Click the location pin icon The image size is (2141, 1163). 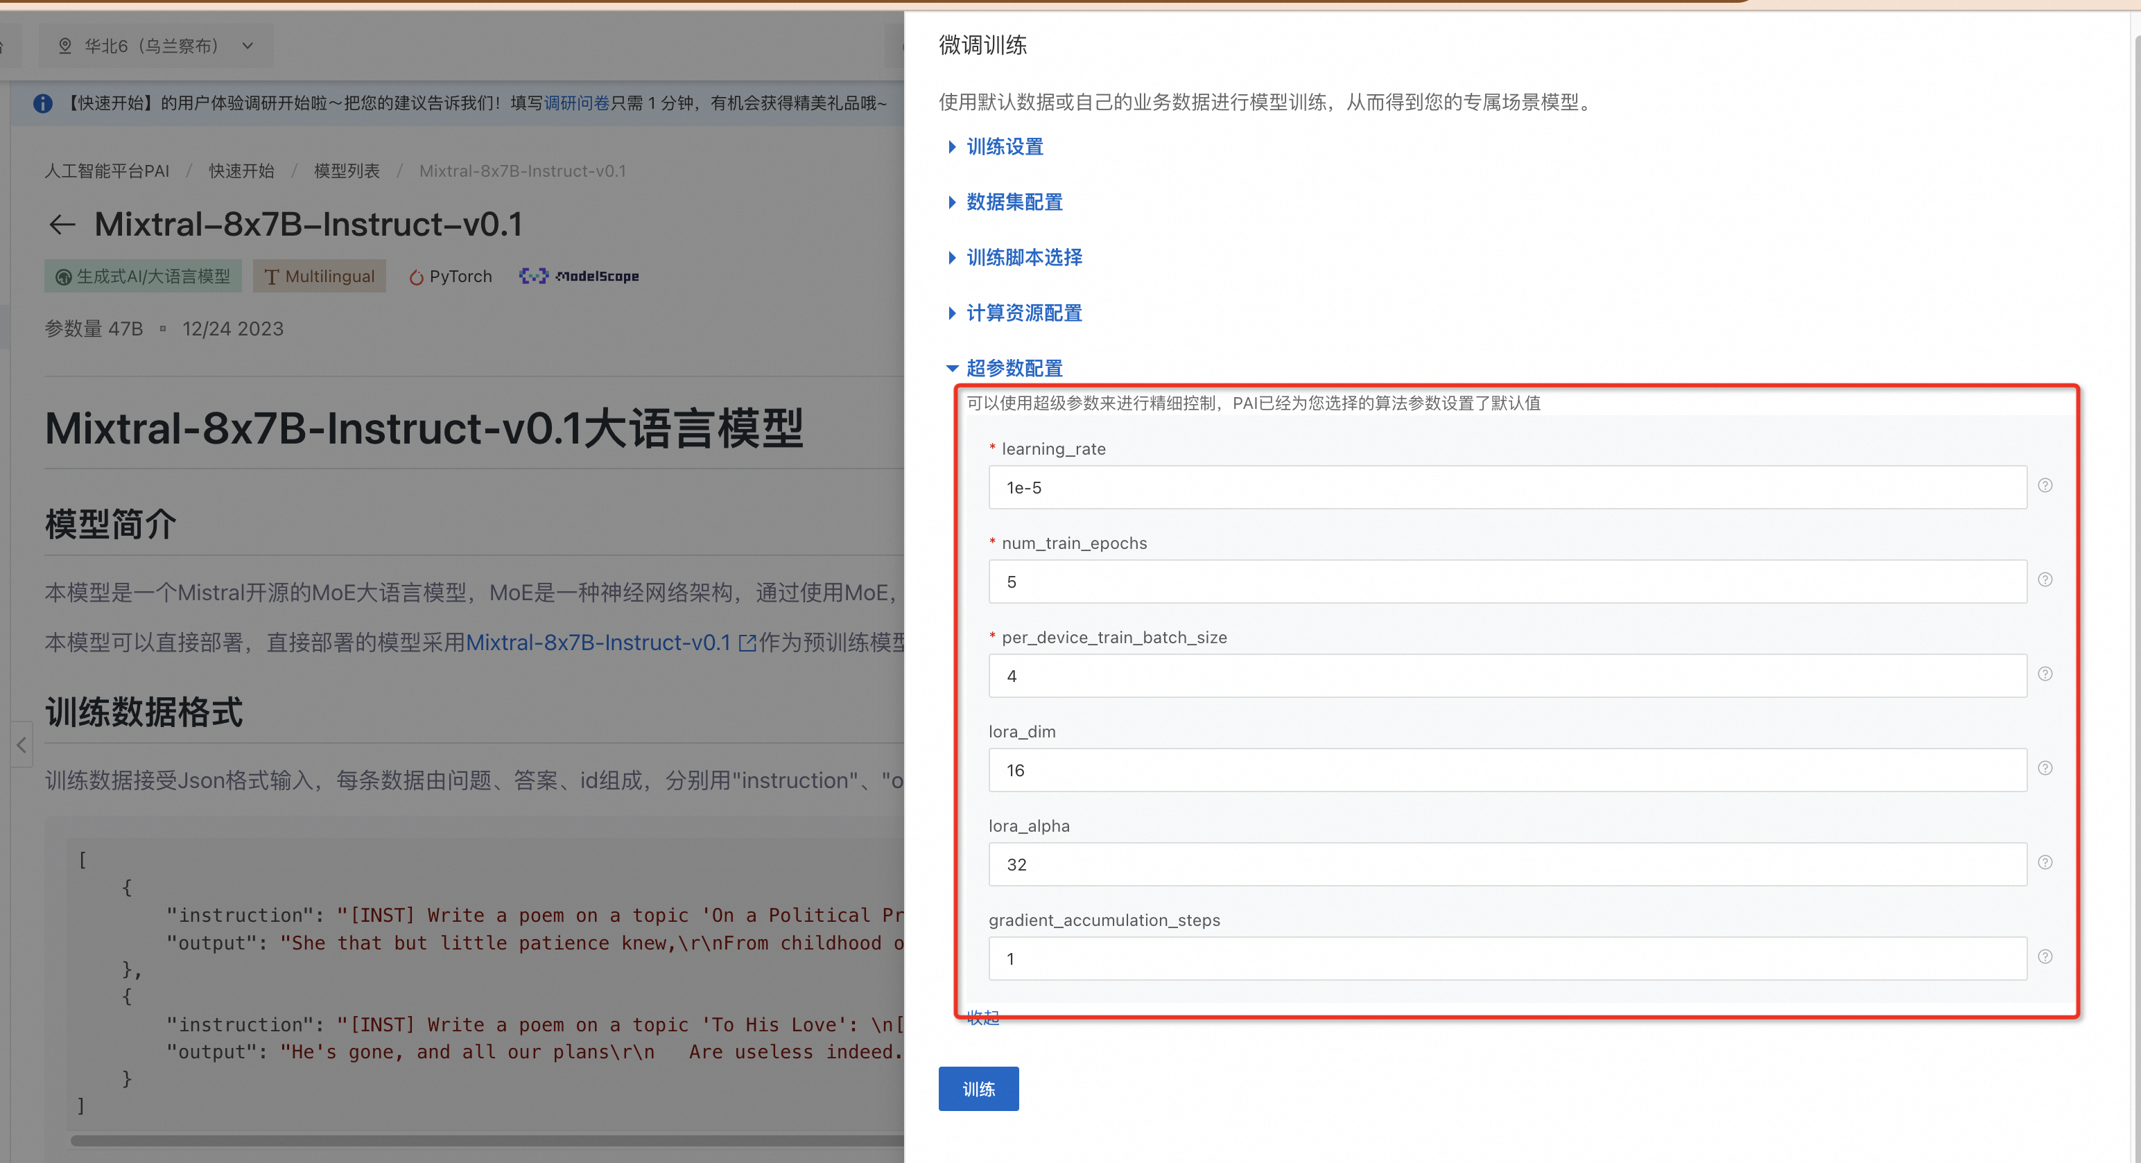click(65, 46)
